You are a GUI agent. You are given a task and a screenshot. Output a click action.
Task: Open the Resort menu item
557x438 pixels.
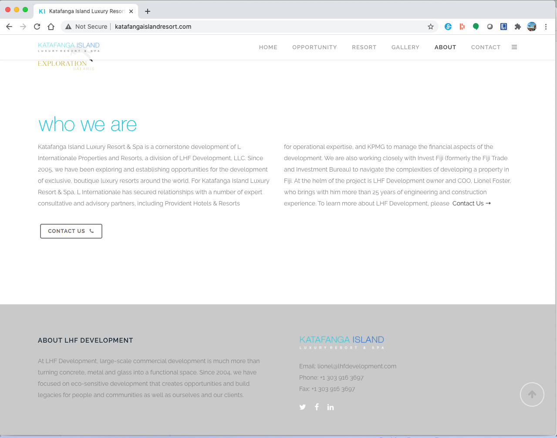(x=364, y=47)
